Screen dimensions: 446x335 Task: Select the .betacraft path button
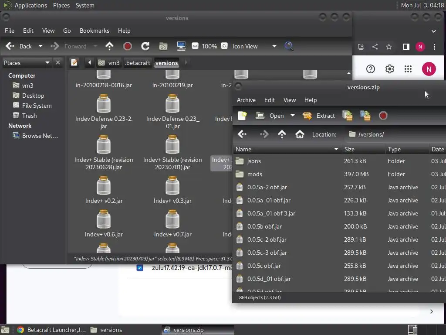click(137, 63)
